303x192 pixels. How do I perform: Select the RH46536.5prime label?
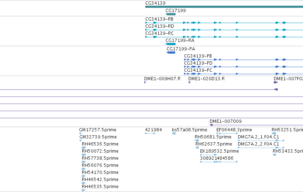[x=100, y=144]
